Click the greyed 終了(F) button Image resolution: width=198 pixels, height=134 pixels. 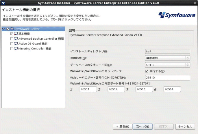click(x=164, y=127)
